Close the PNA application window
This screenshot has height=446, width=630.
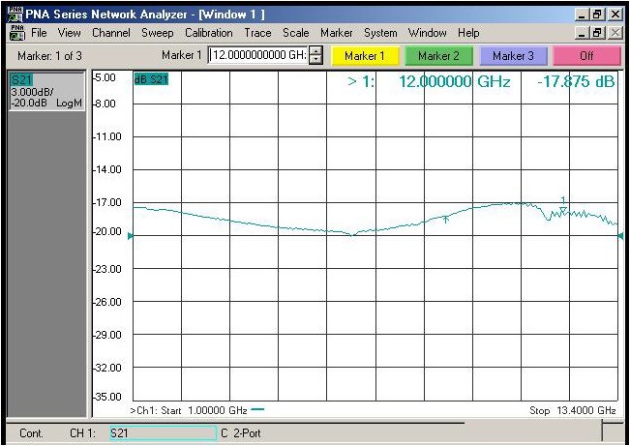point(615,15)
